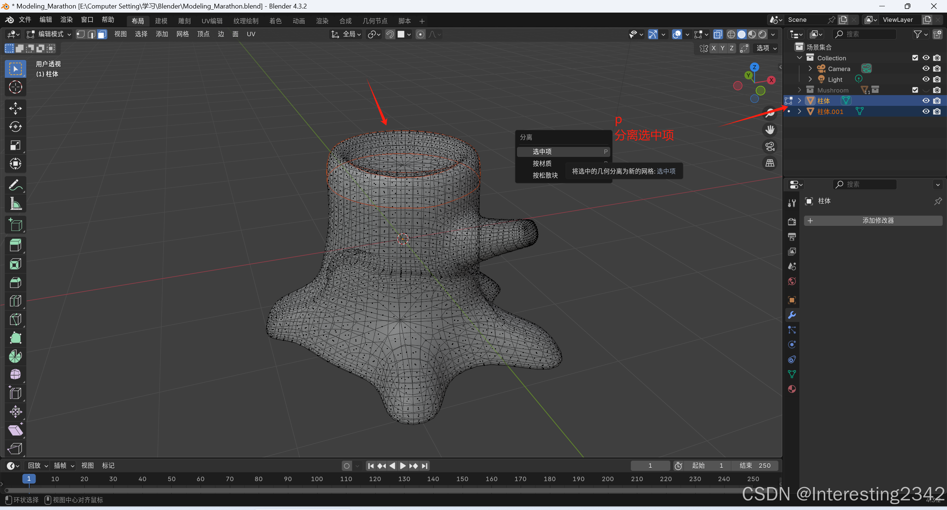Uncheck the Mushroom collection checkbox
Image resolution: width=947 pixels, height=510 pixels.
click(x=915, y=90)
